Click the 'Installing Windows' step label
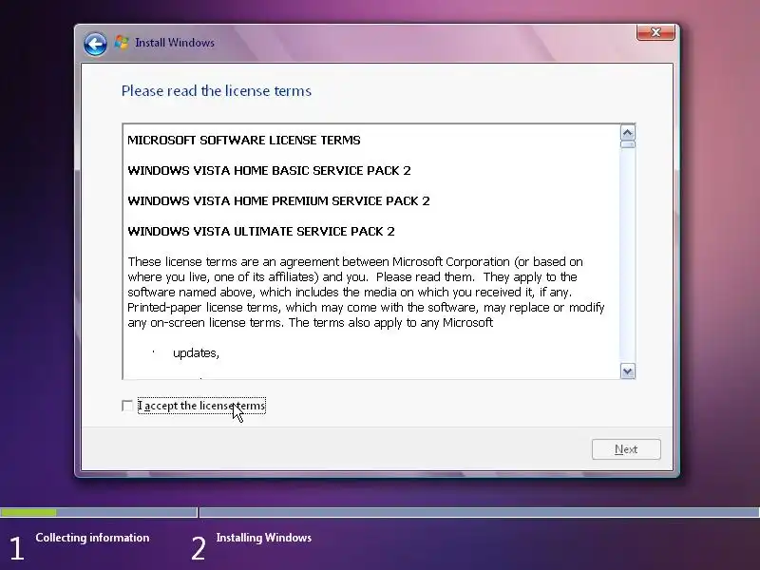 coord(264,538)
